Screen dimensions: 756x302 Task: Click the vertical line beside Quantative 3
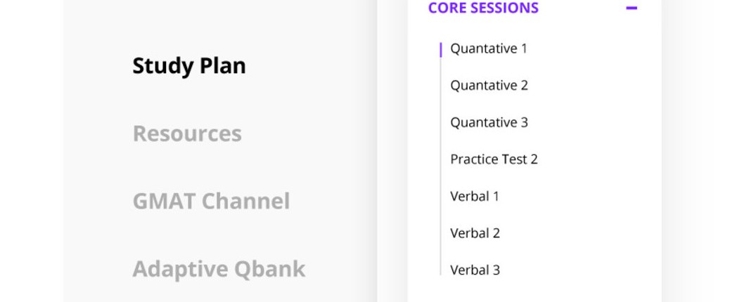(440, 123)
